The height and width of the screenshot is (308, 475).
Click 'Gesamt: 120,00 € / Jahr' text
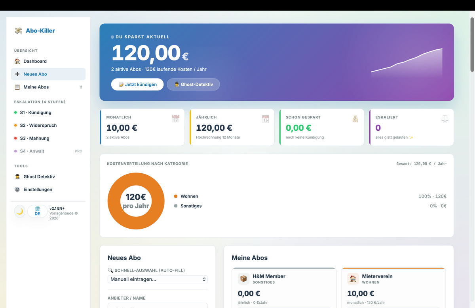click(x=421, y=163)
